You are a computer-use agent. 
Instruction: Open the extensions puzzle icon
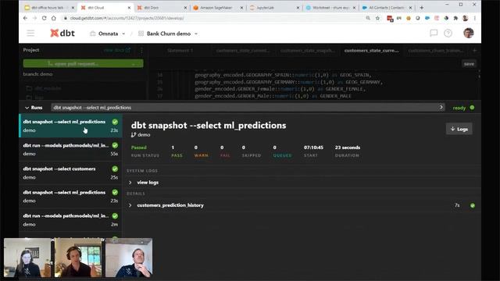[455, 18]
